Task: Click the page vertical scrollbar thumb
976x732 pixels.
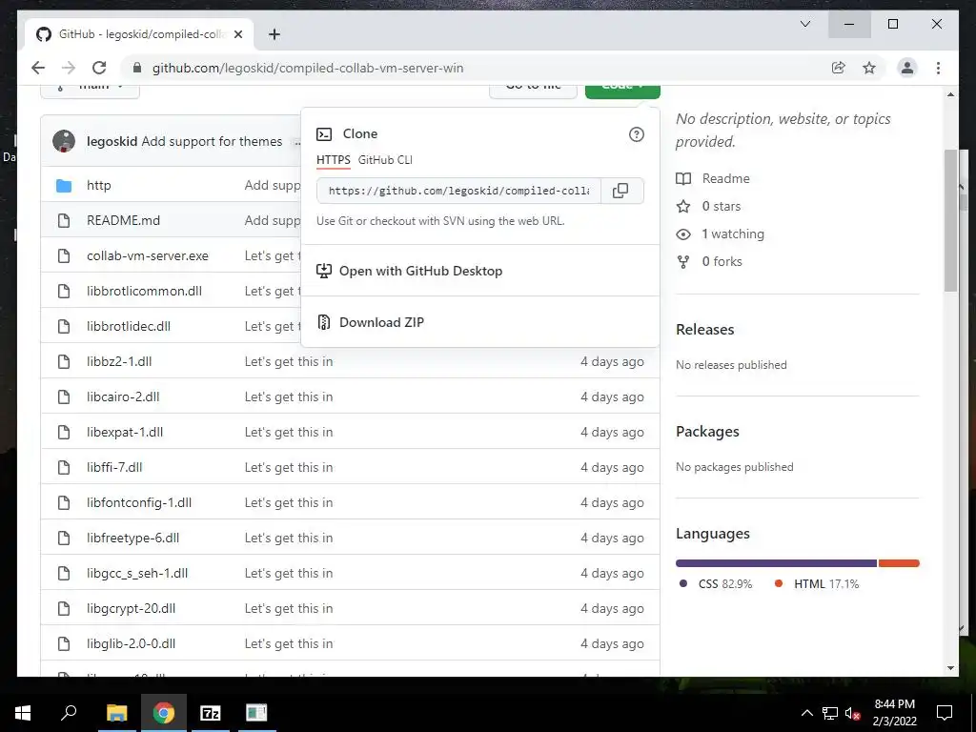Action: pos(950,220)
